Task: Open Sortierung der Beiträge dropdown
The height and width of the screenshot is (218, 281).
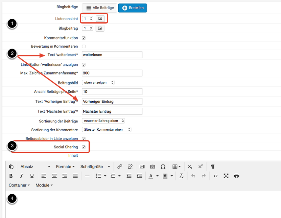Action: pos(104,121)
